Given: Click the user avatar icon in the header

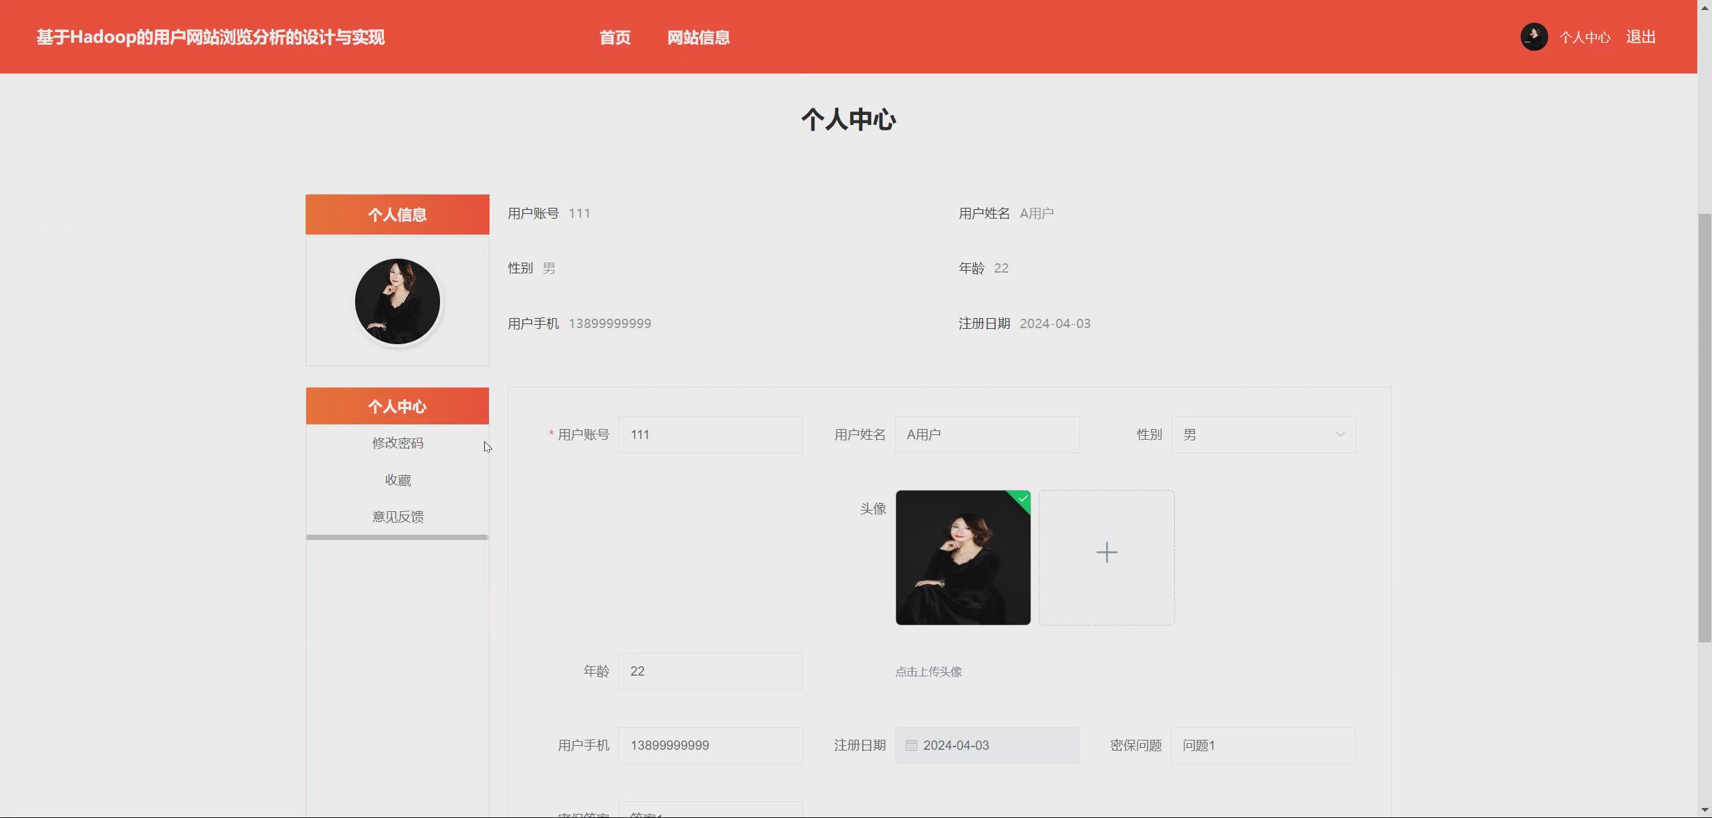Looking at the screenshot, I should coord(1534,36).
